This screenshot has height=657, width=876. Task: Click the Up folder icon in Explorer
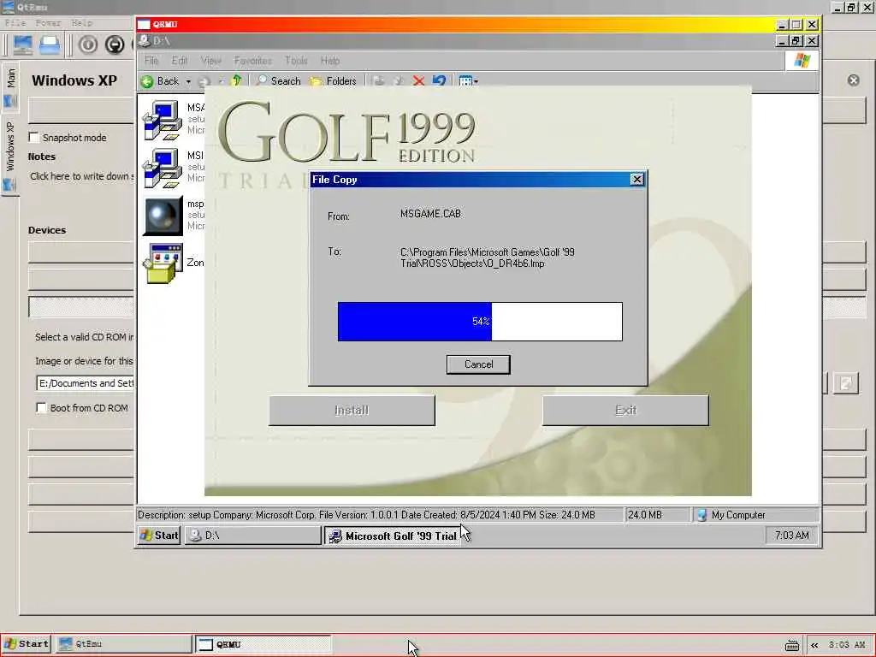tap(236, 81)
